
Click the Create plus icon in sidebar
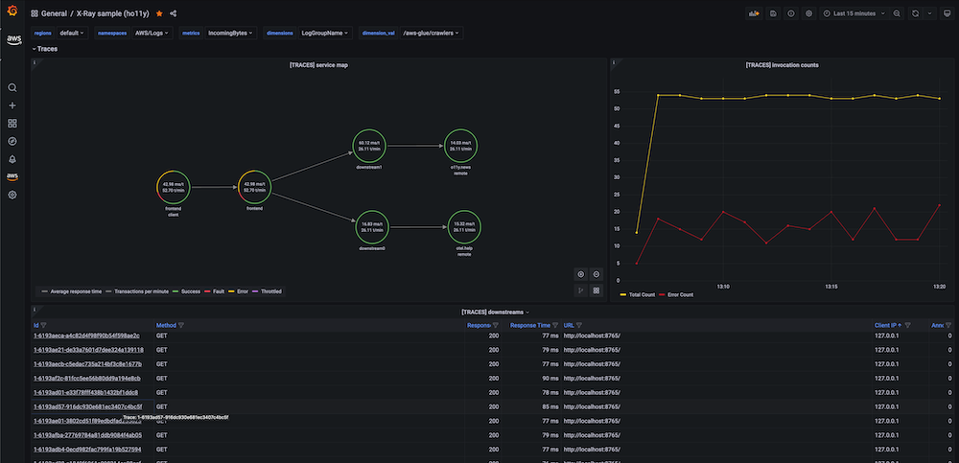pos(12,105)
